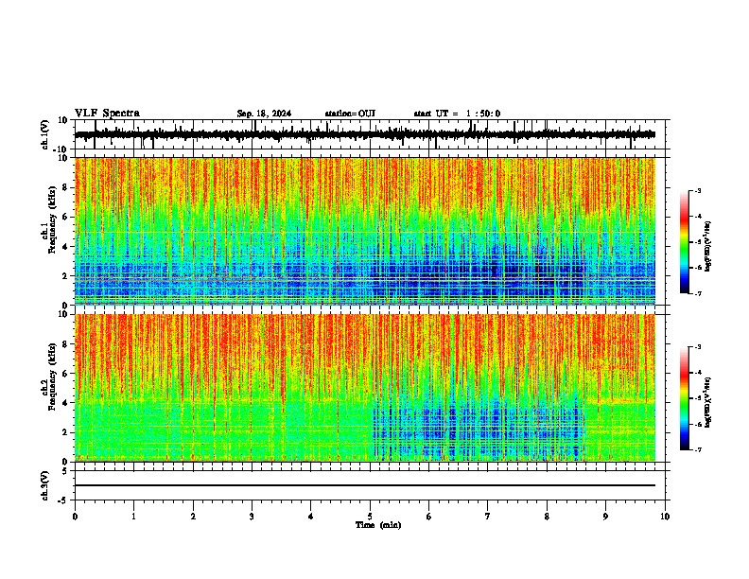Click the time axis tick label '0'
The height and width of the screenshot is (579, 749).
75,517
